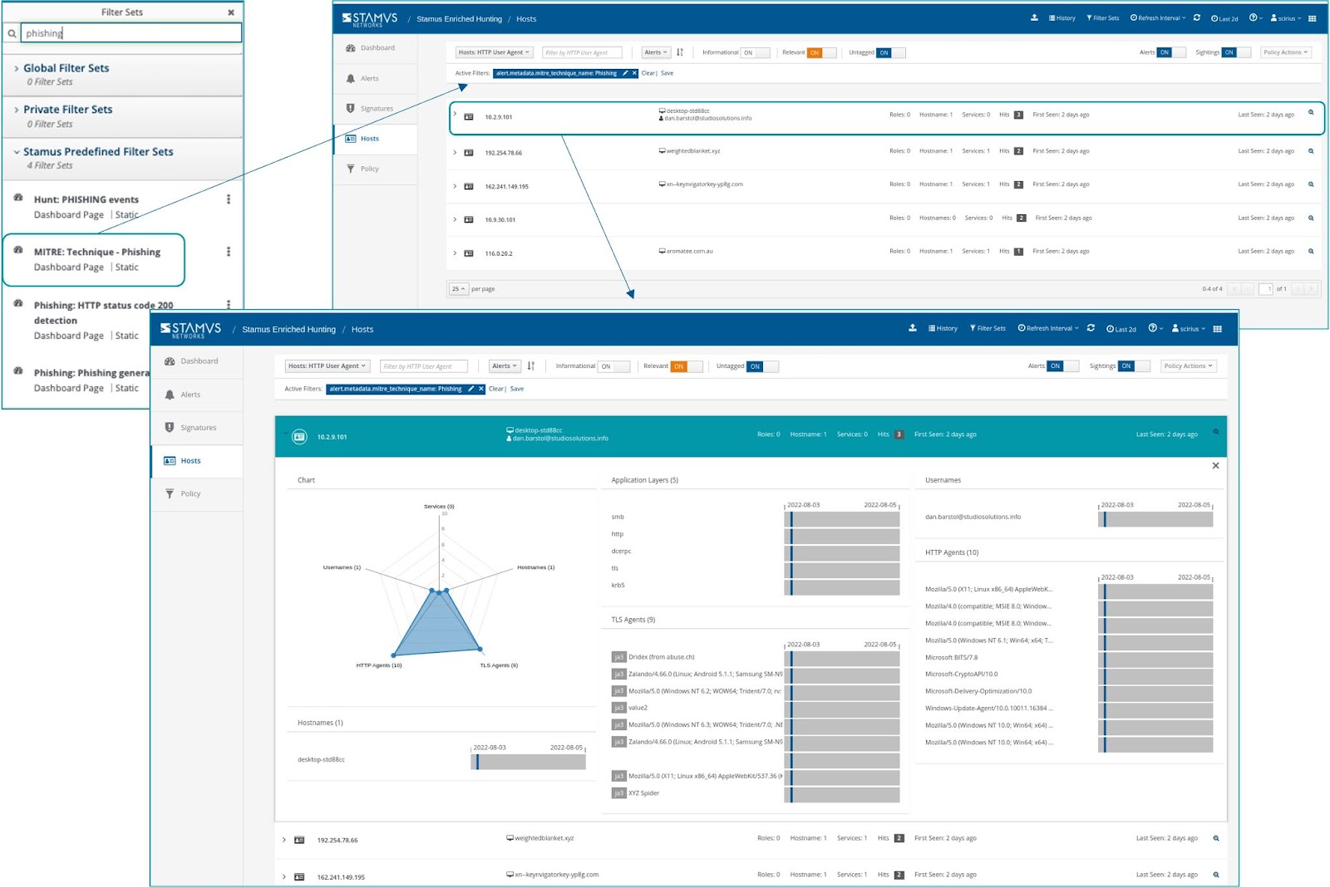Click the phishing search field in Filter Sets
The image size is (1330, 888).
pyautogui.click(x=131, y=33)
